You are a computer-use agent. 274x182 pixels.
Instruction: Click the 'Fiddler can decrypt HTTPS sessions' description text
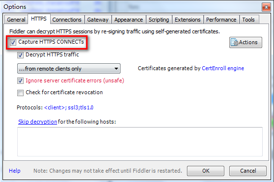115,31
